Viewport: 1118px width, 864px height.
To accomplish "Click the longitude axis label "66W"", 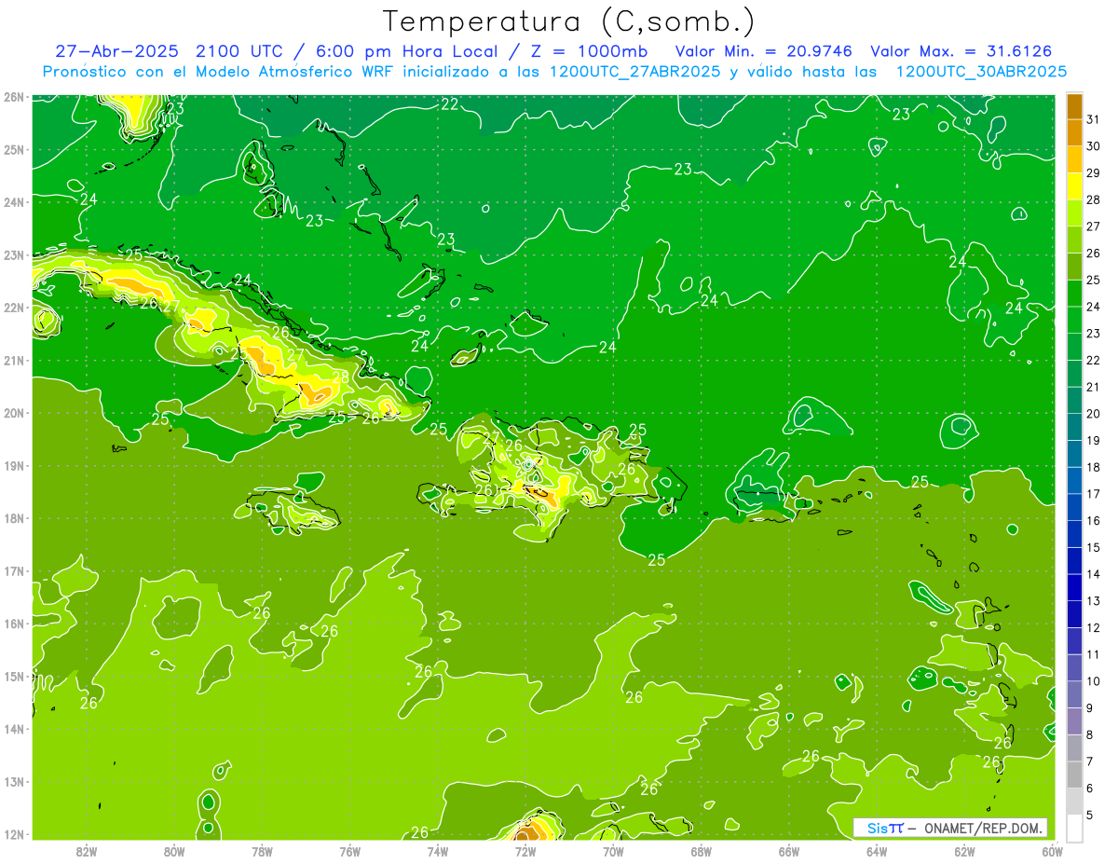I will (789, 851).
